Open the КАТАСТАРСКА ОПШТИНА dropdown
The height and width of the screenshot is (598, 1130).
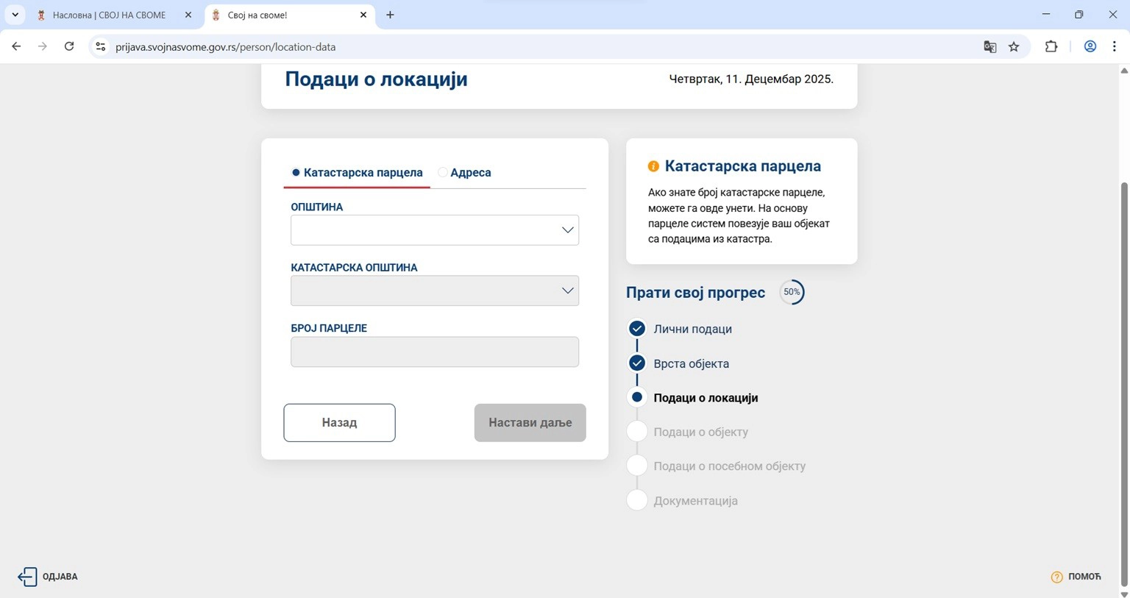pyautogui.click(x=435, y=291)
